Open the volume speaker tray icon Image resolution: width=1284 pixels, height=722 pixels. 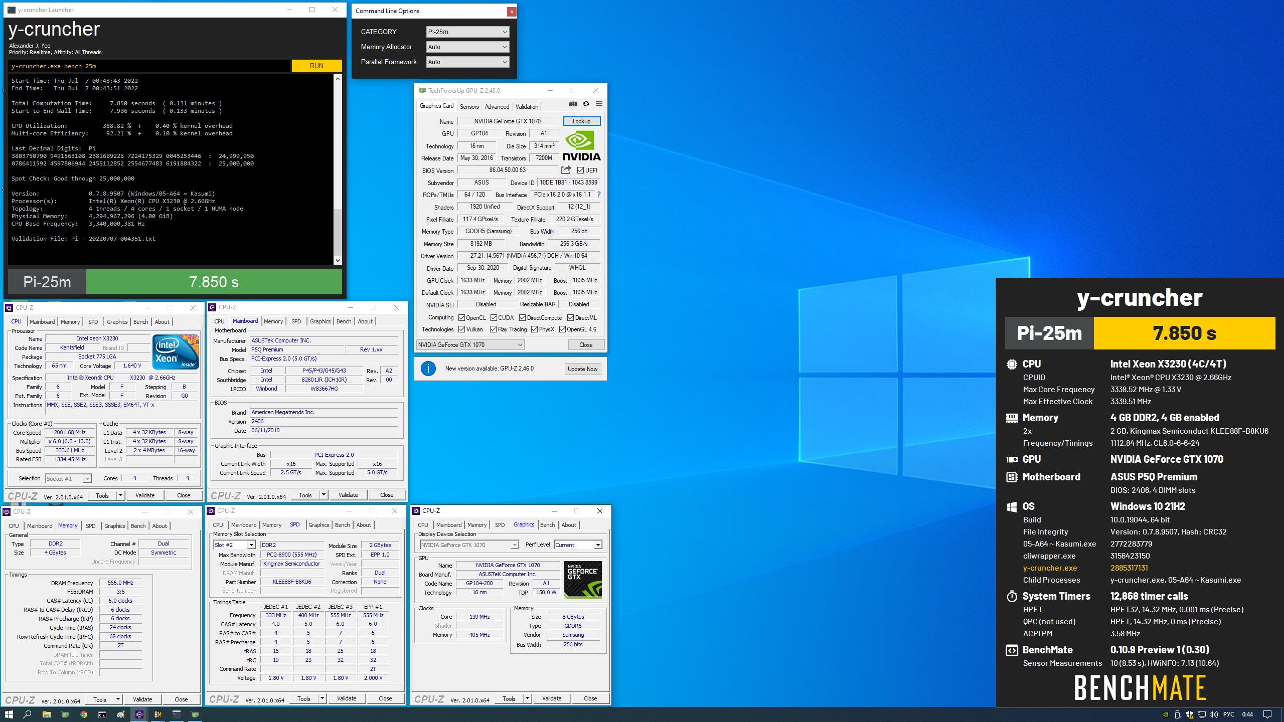pos(1214,714)
